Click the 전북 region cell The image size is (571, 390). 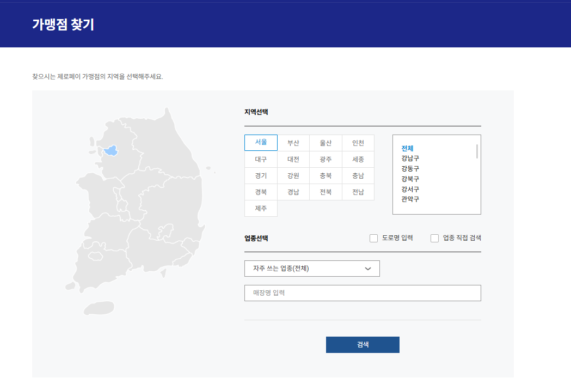326,192
